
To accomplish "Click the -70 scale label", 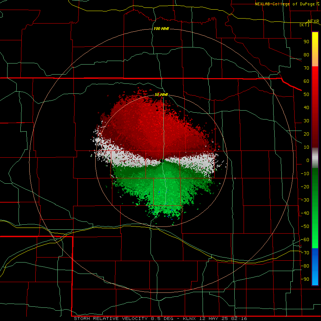I will [305, 253].
